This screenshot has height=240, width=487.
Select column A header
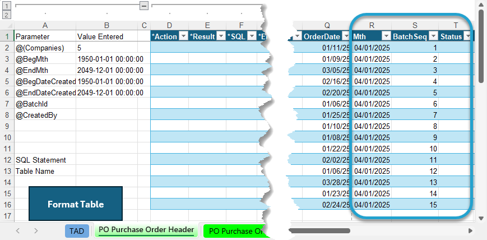[x=45, y=25]
